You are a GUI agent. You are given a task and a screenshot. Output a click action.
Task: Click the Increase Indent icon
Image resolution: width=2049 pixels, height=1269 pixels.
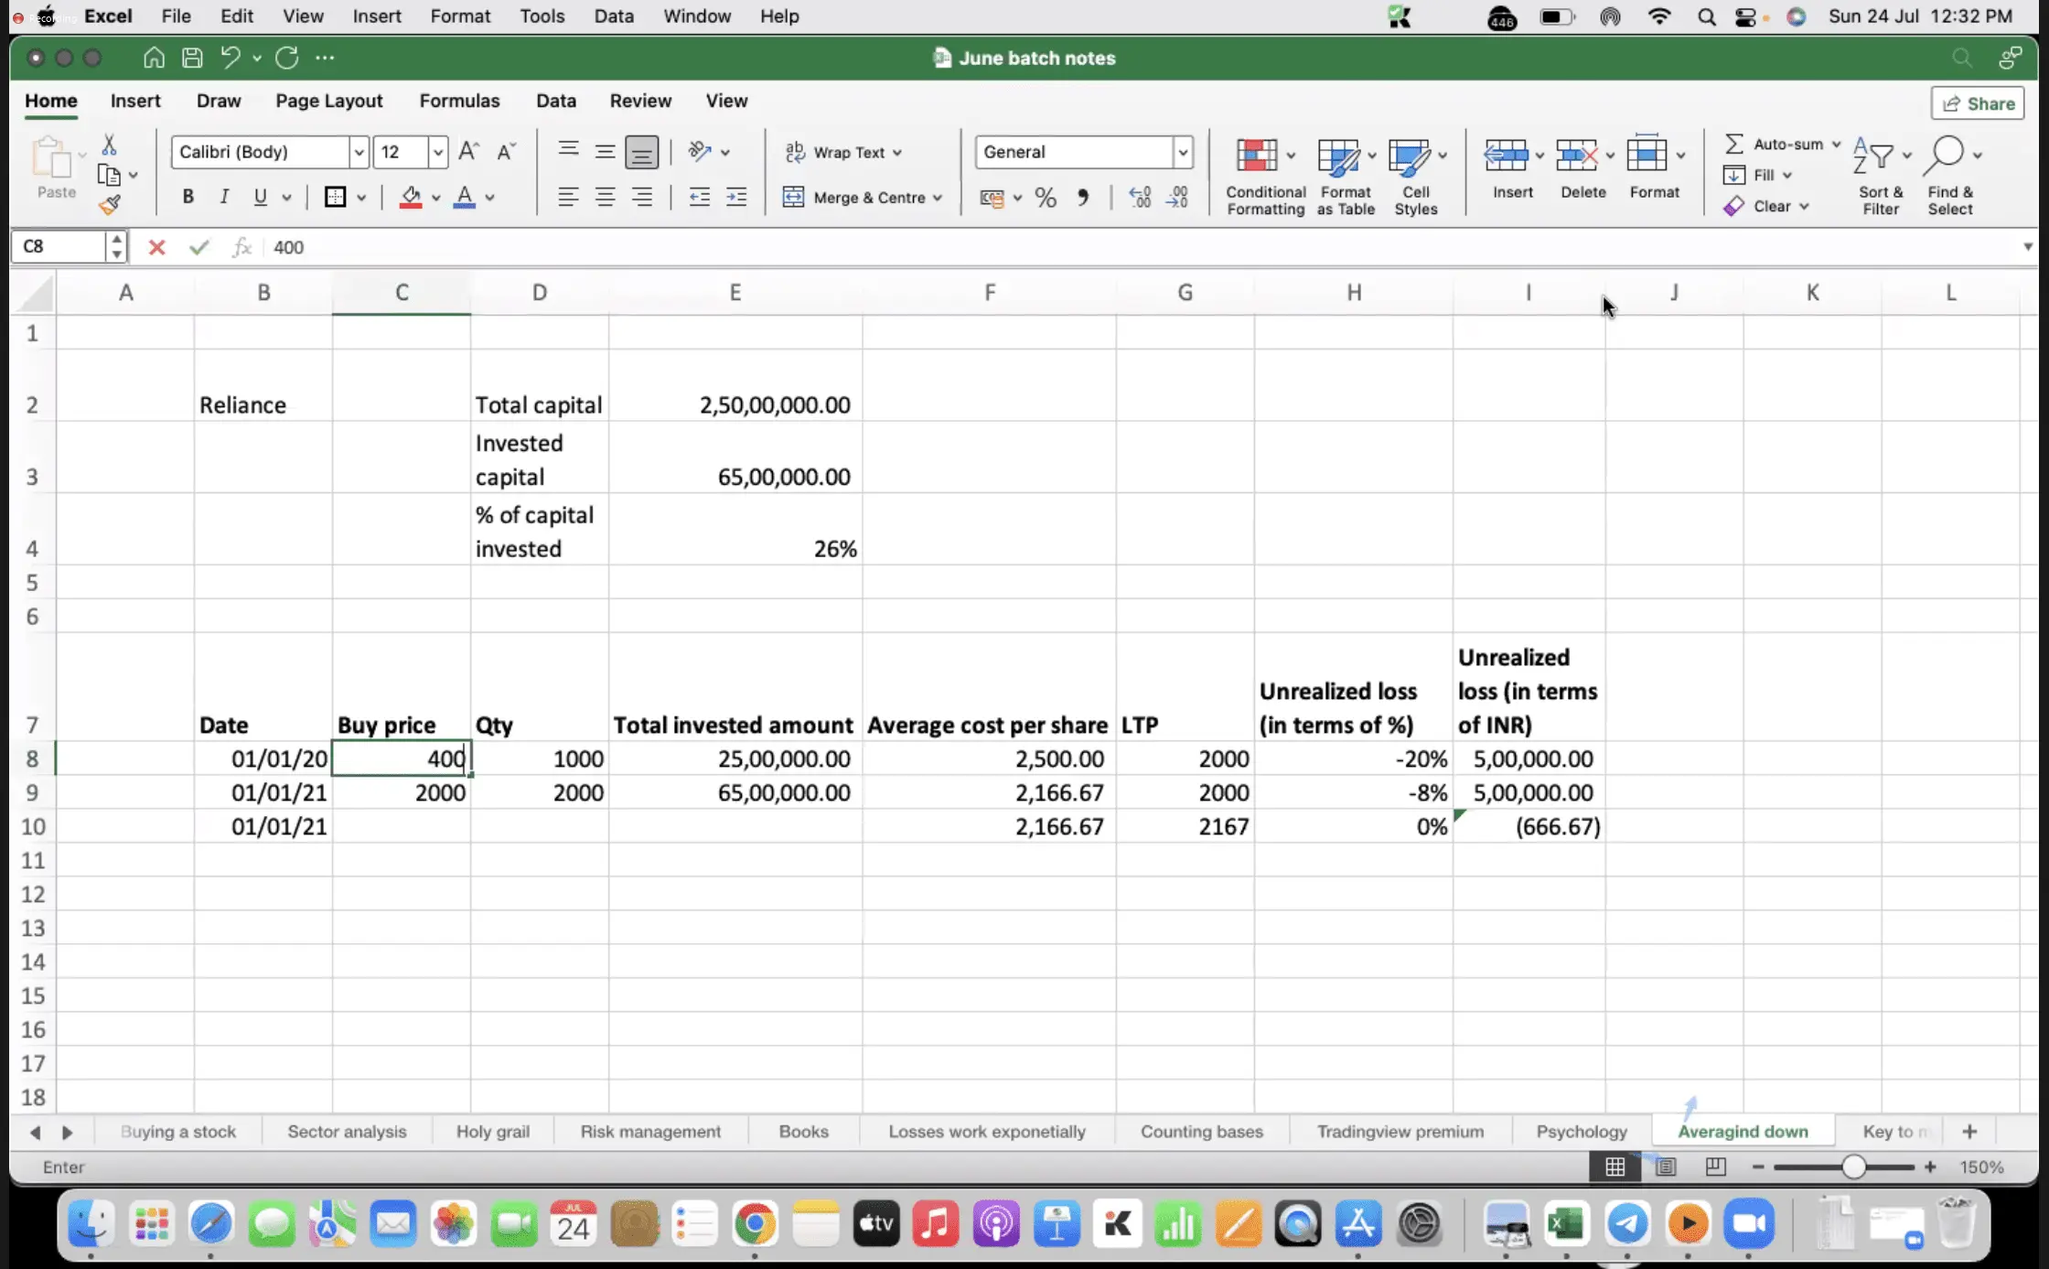[736, 197]
